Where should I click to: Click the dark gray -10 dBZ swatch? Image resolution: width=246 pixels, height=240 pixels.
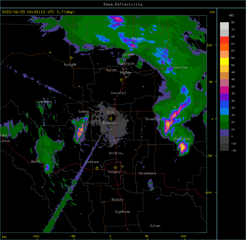(x=224, y=147)
